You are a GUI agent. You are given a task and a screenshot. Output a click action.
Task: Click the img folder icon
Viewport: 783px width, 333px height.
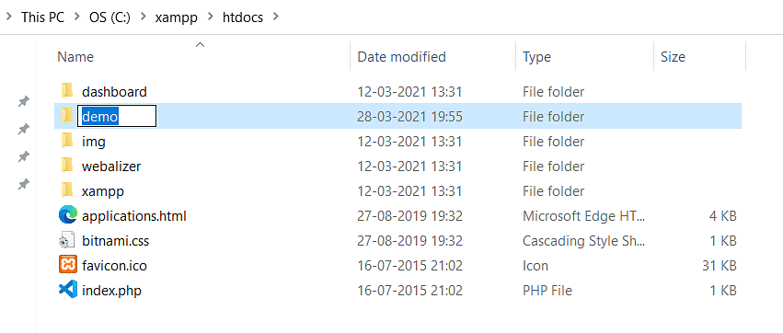click(67, 142)
